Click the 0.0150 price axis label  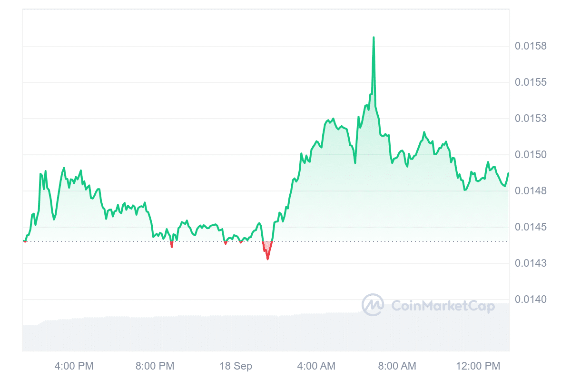tap(531, 155)
